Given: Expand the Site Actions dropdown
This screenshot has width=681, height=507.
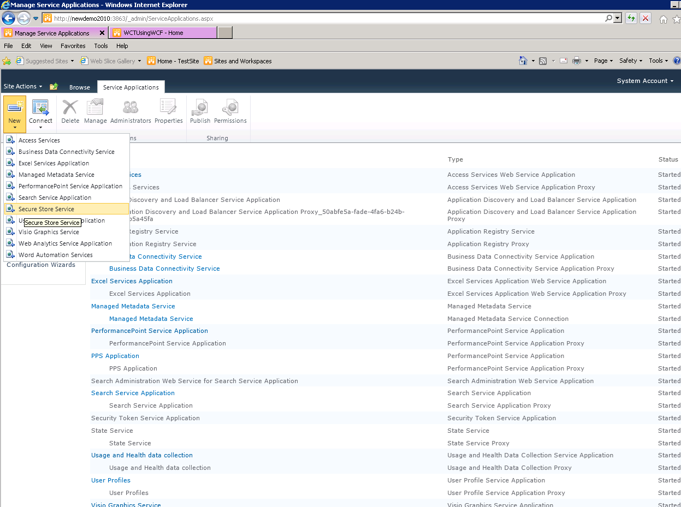Looking at the screenshot, I should [x=23, y=86].
